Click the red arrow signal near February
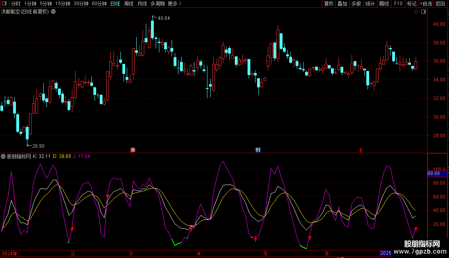Screen dimensions: 449x258 click(x=72, y=229)
